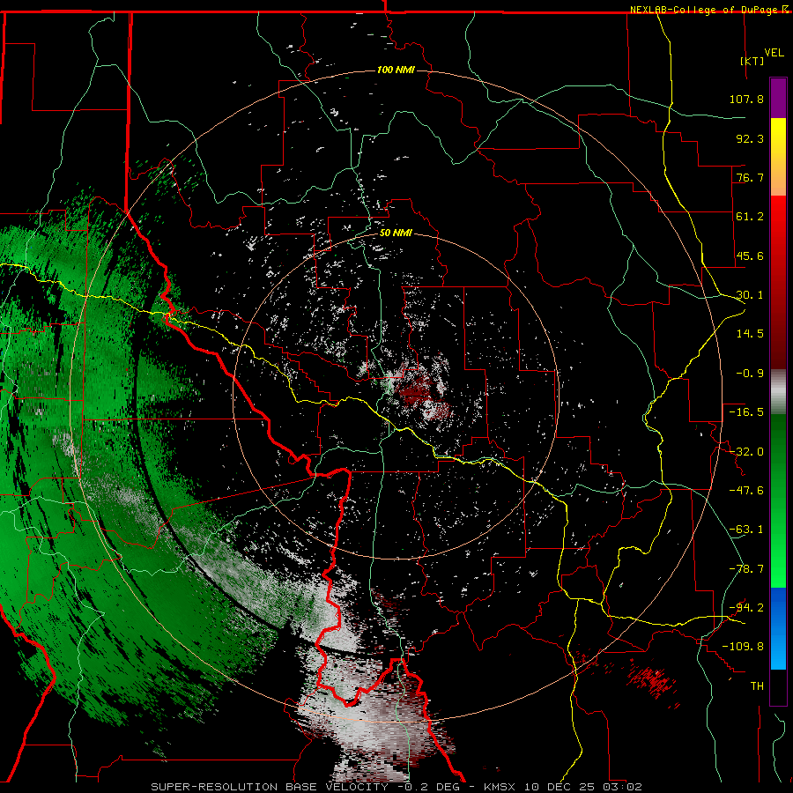Click the -16.5 velocity scale value
Screen dimensions: 793x793
746,412
